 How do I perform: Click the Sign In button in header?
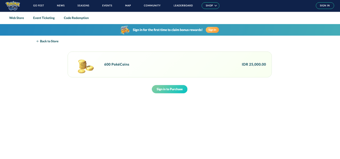pyautogui.click(x=325, y=6)
